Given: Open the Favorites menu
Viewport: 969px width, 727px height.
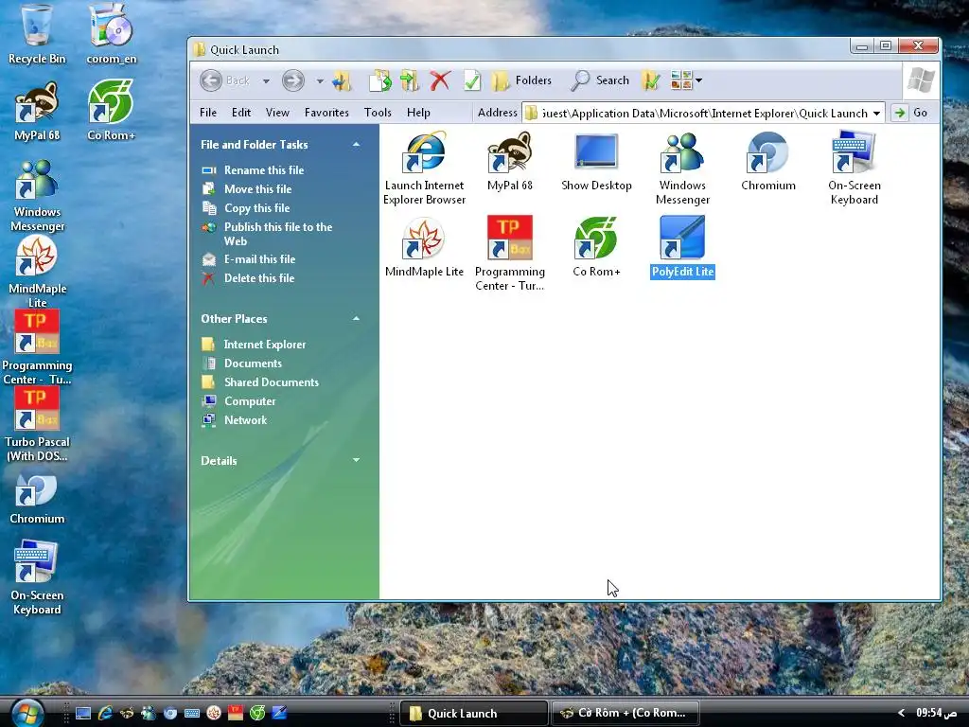Looking at the screenshot, I should point(326,113).
